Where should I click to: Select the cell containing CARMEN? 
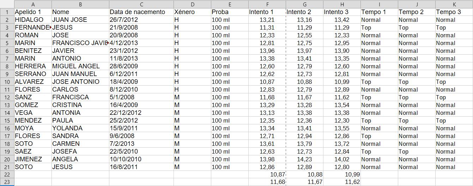[x=80, y=144]
